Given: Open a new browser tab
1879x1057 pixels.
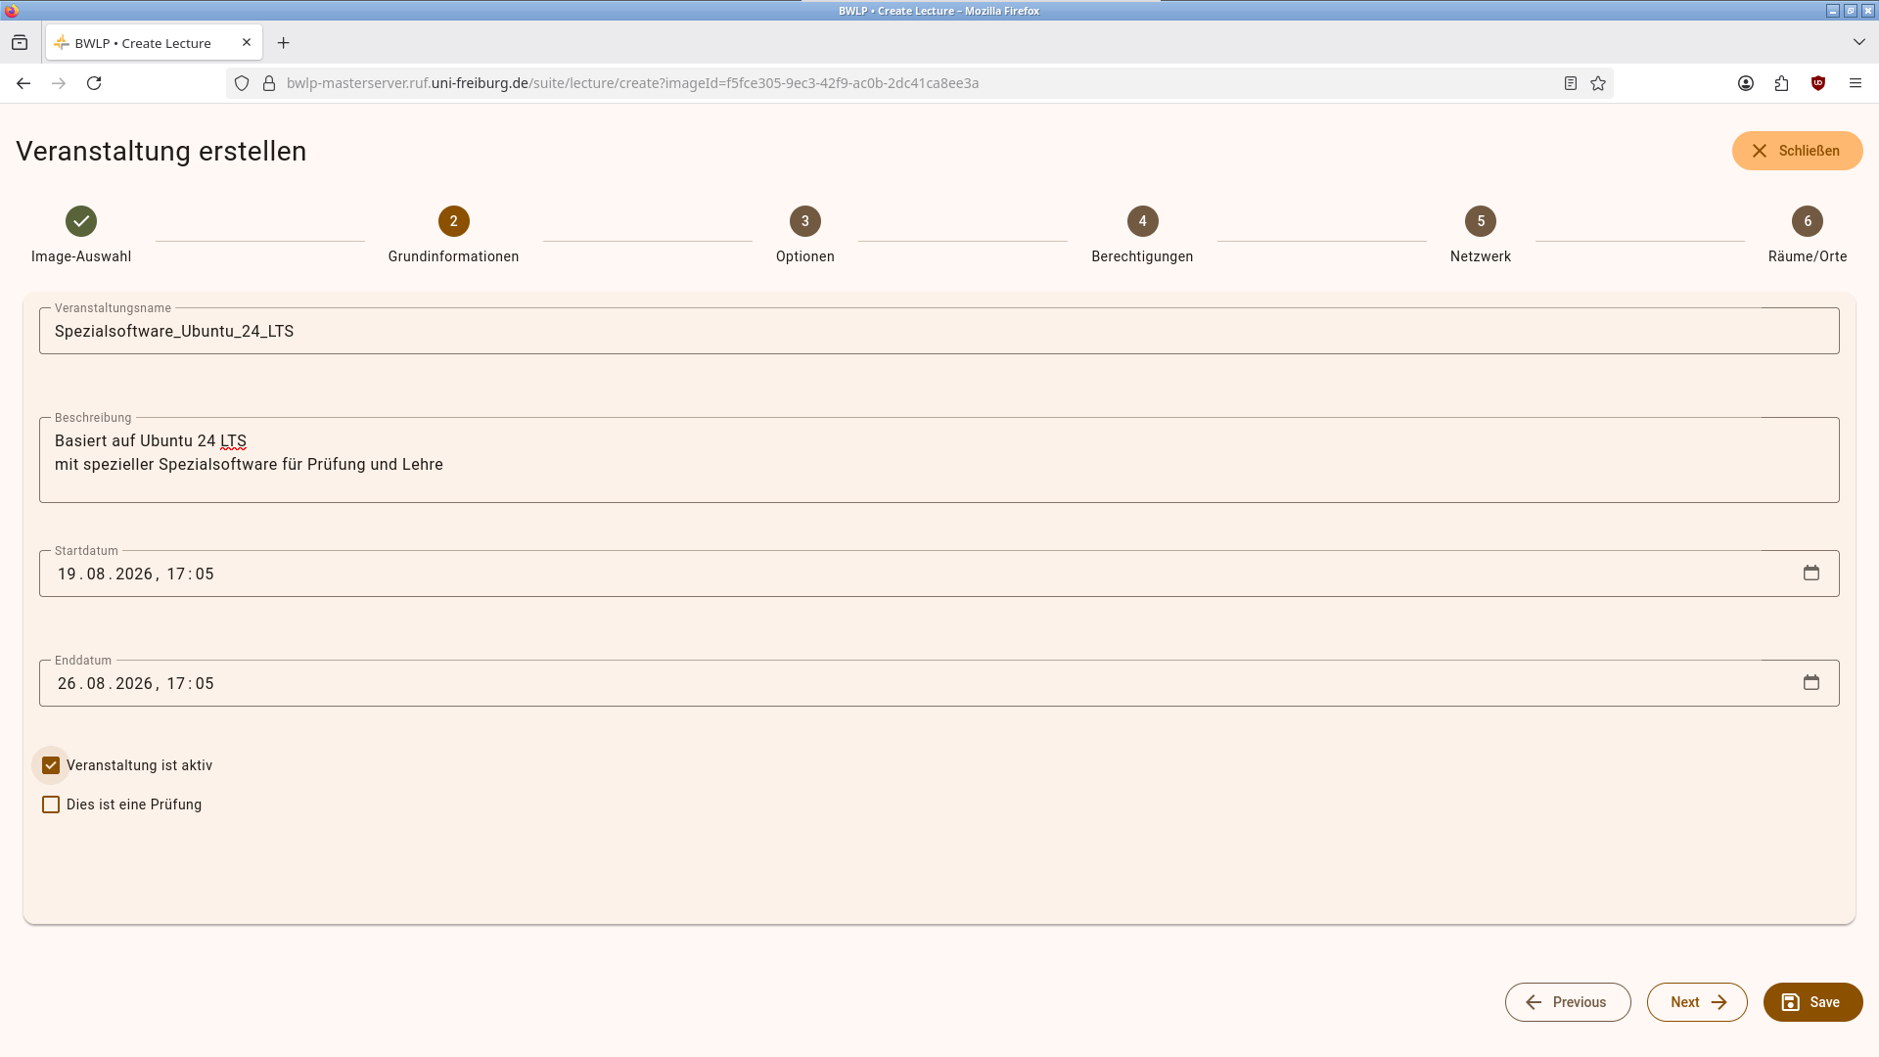Looking at the screenshot, I should (284, 43).
